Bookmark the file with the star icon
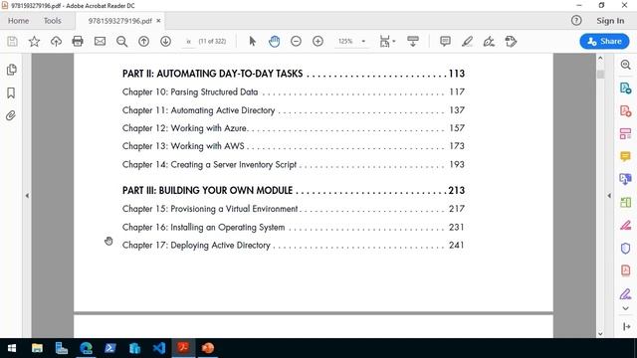 coord(34,41)
